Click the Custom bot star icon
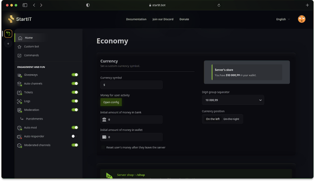The width and height of the screenshot is (315, 181). click(19, 46)
